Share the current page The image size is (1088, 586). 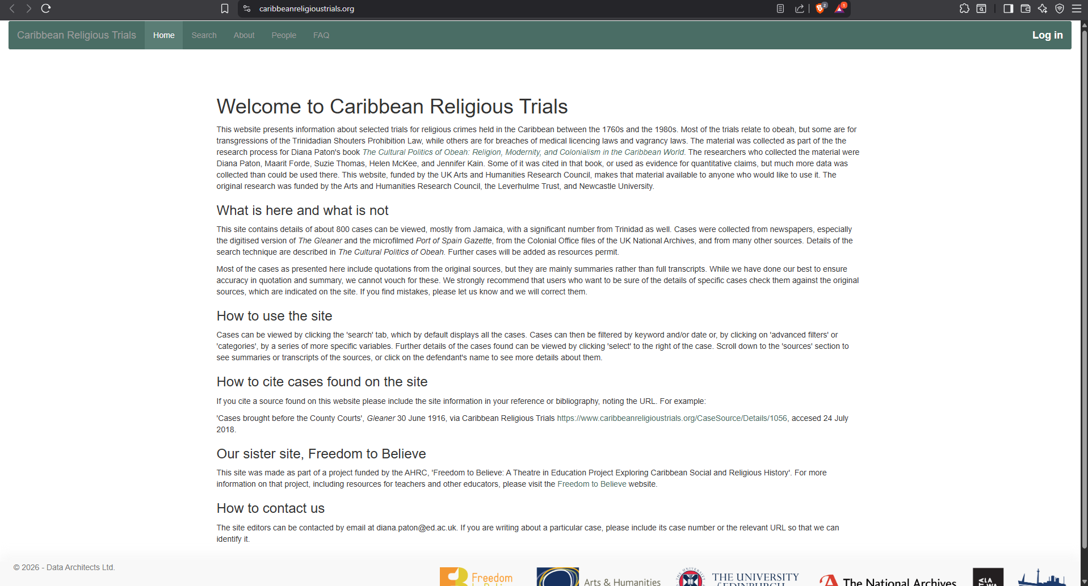(x=800, y=9)
